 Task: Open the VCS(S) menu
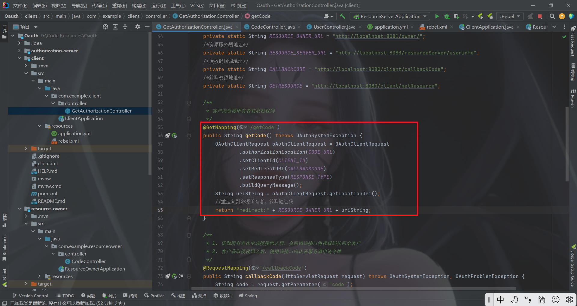tap(197, 5)
